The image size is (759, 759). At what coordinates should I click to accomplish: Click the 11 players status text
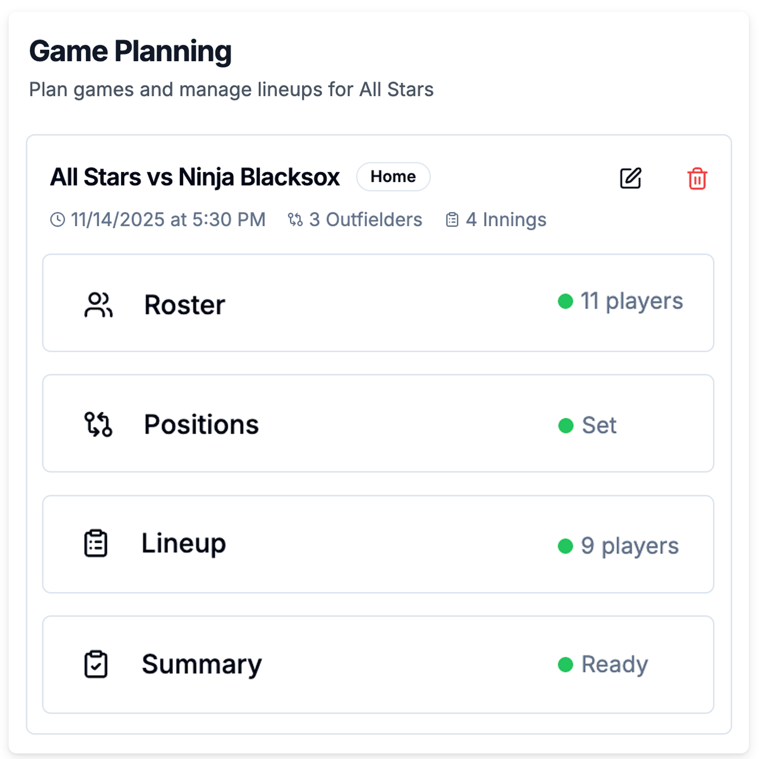click(631, 301)
